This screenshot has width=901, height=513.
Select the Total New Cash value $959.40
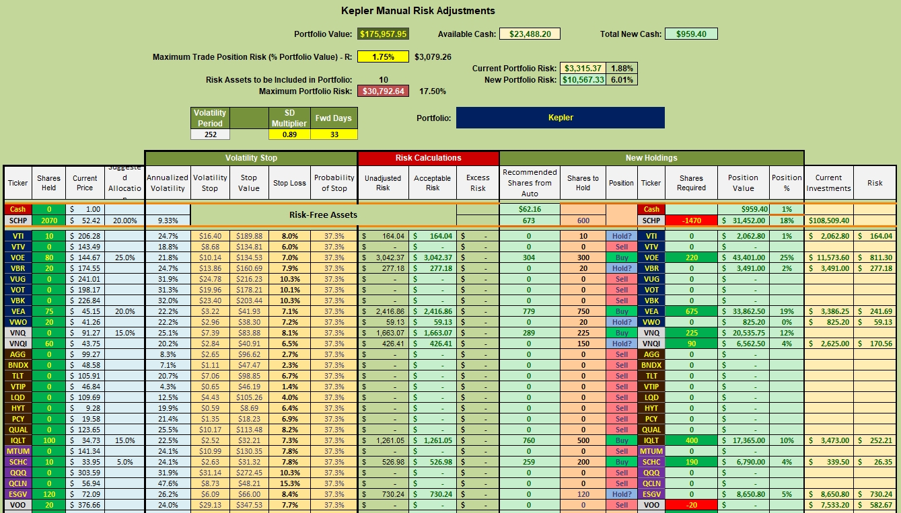(x=691, y=34)
